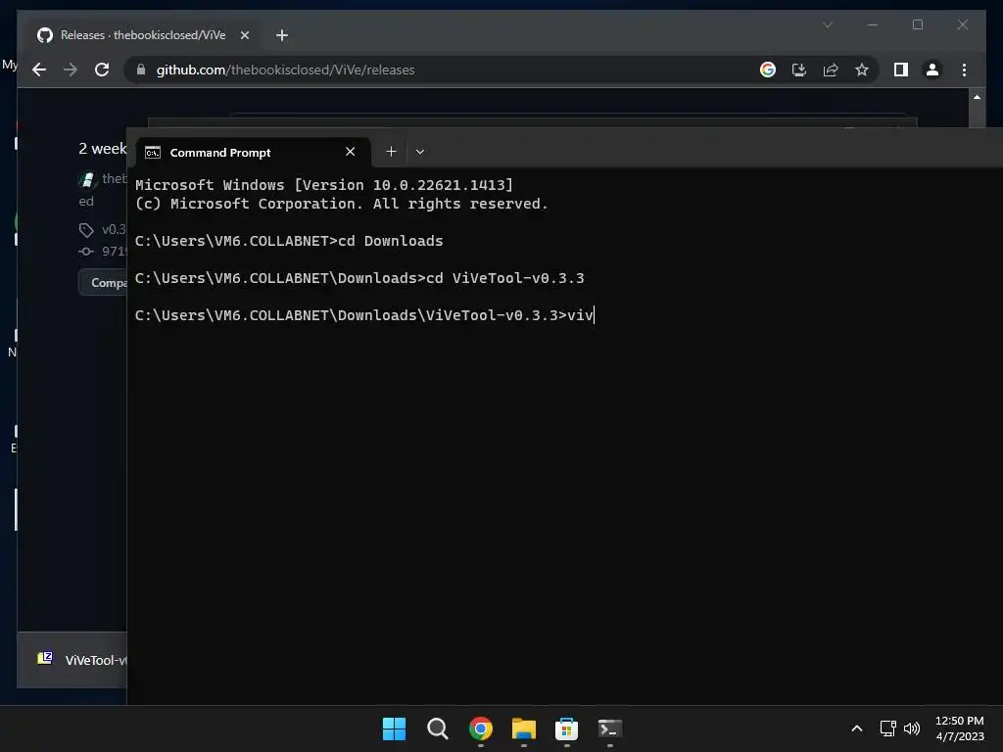This screenshot has width=1003, height=752.
Task: Open a new Chrome tab
Action: point(281,35)
